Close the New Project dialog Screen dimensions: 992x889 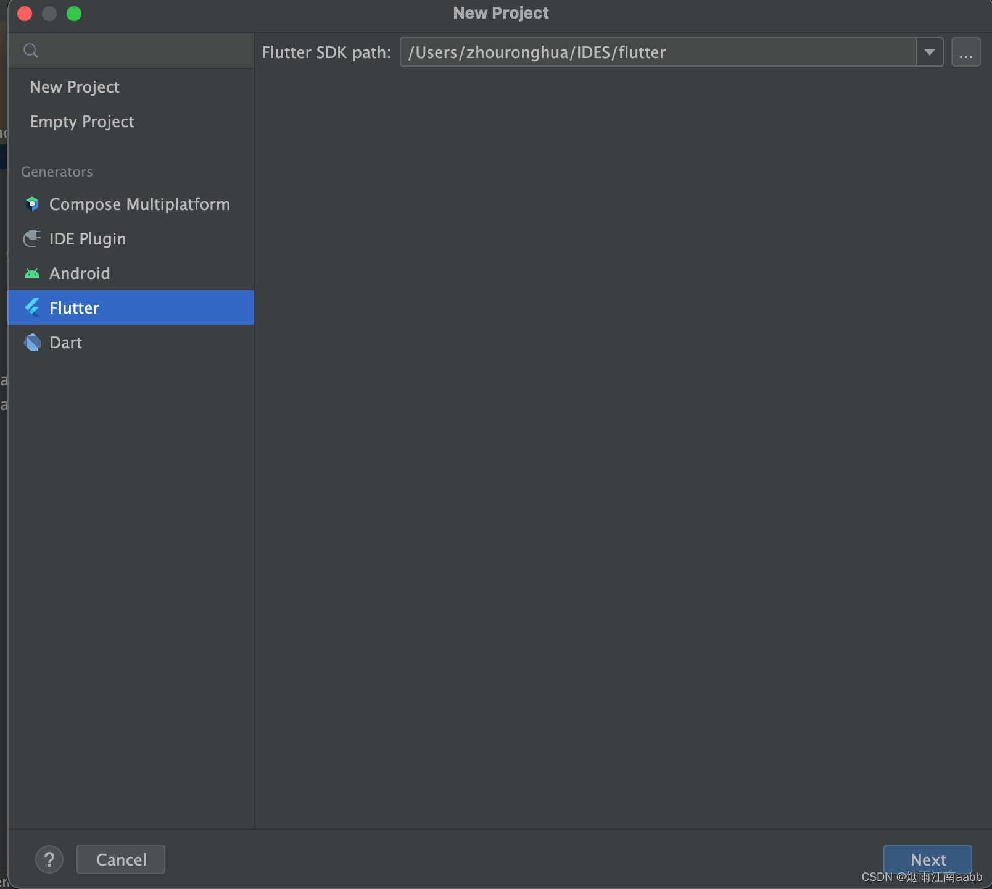point(25,14)
